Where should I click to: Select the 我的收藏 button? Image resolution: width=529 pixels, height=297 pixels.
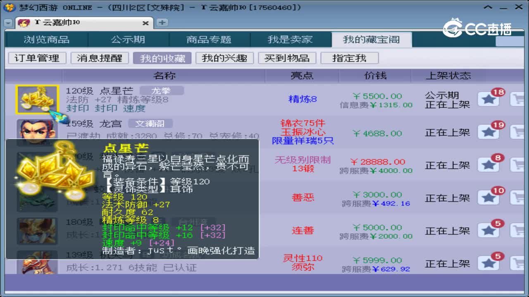[x=162, y=58]
